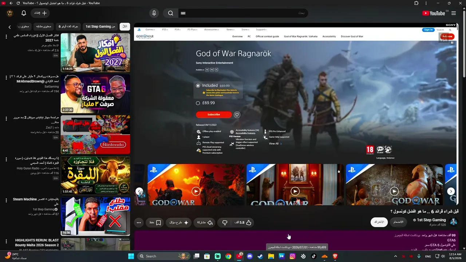Open 1st Step Gaming channel name under the video
The height and width of the screenshot is (262, 466).
[x=431, y=220]
